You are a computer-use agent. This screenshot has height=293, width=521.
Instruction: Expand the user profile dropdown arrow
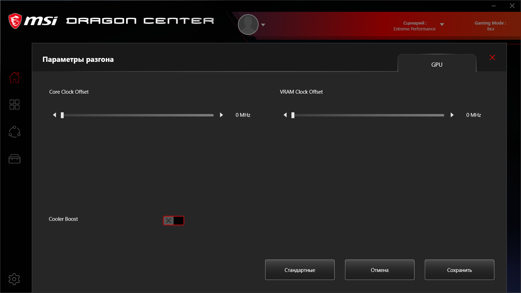click(x=263, y=25)
